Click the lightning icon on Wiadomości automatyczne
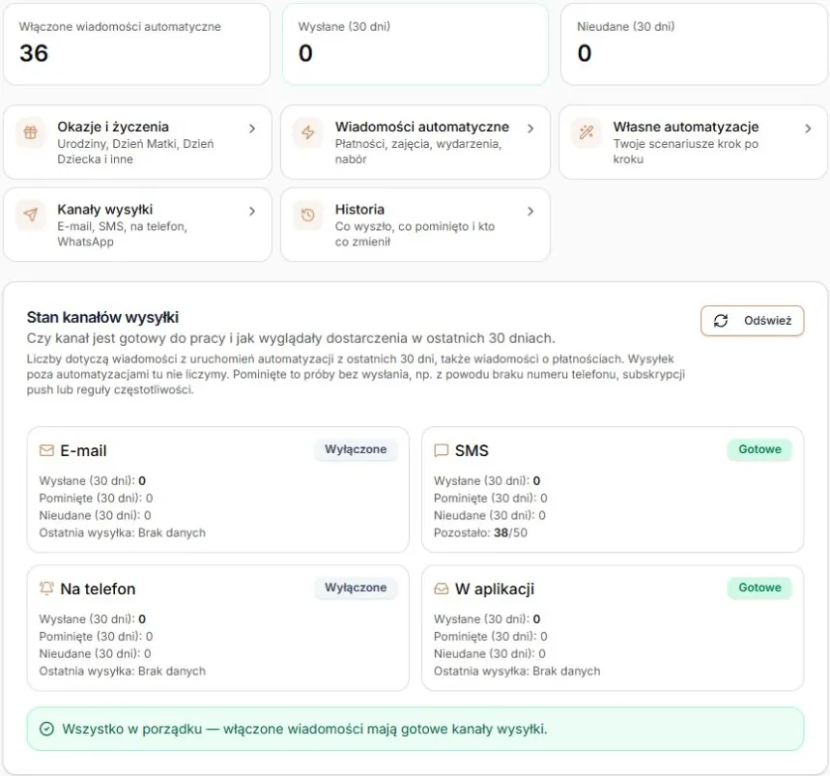The image size is (830, 776). tap(308, 132)
